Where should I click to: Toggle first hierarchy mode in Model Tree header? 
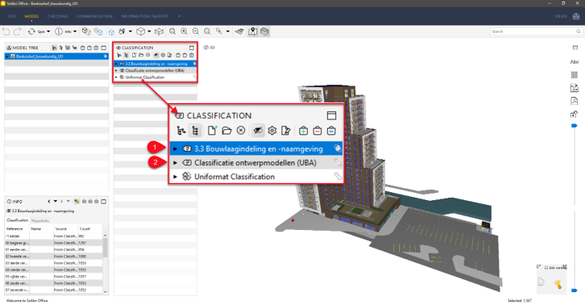tap(55, 48)
